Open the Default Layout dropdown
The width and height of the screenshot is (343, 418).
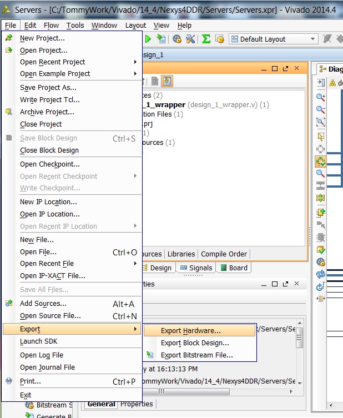[274, 39]
